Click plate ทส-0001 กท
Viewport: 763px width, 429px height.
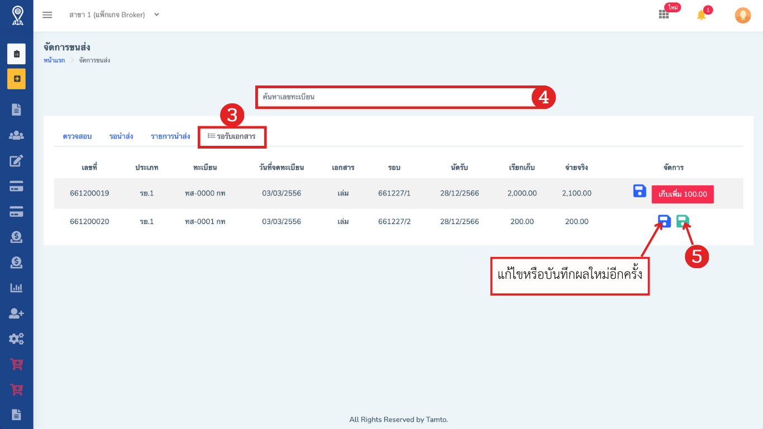[x=205, y=222]
